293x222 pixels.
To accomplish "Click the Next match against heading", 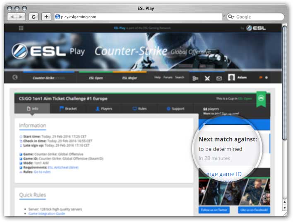I will 228,139.
